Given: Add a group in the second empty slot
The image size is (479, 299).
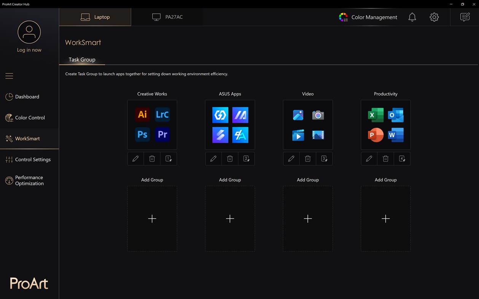Looking at the screenshot, I should coord(230,218).
